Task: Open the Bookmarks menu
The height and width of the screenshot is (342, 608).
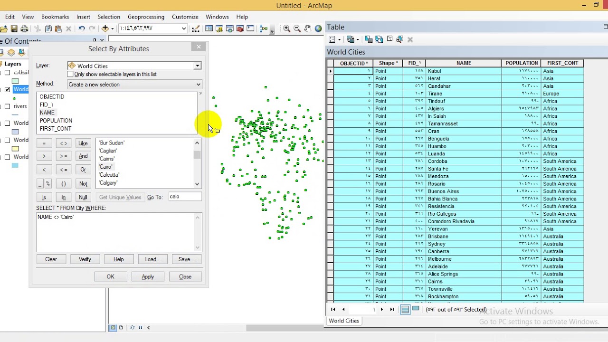Action: [x=55, y=17]
